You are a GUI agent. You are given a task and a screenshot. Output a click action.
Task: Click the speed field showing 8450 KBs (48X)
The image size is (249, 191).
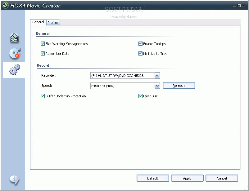click(x=125, y=86)
